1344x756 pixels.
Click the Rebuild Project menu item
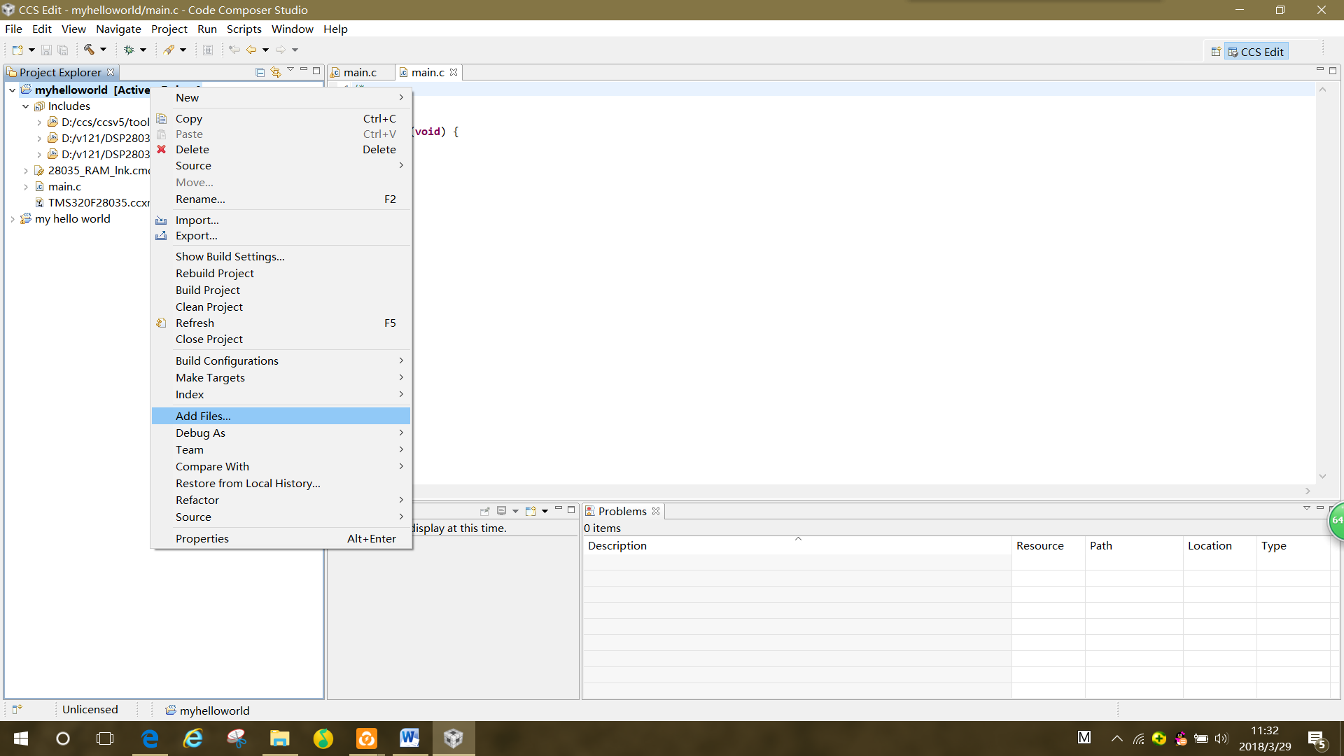214,273
